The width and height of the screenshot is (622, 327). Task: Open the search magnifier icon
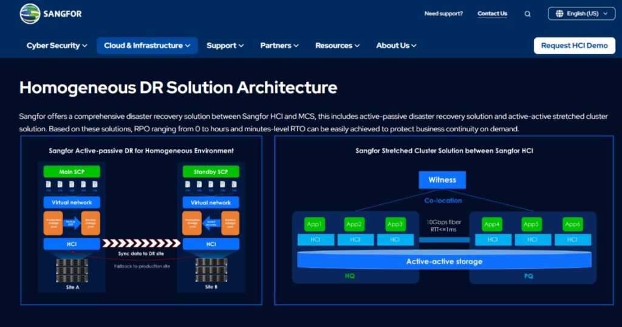(x=527, y=14)
